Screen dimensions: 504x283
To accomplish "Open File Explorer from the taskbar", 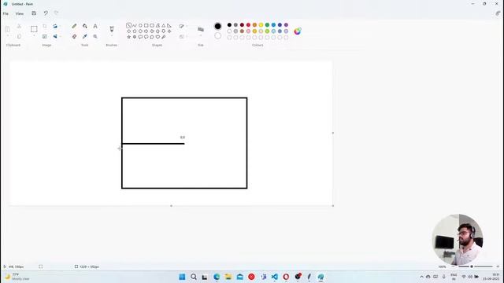I will tap(228, 277).
